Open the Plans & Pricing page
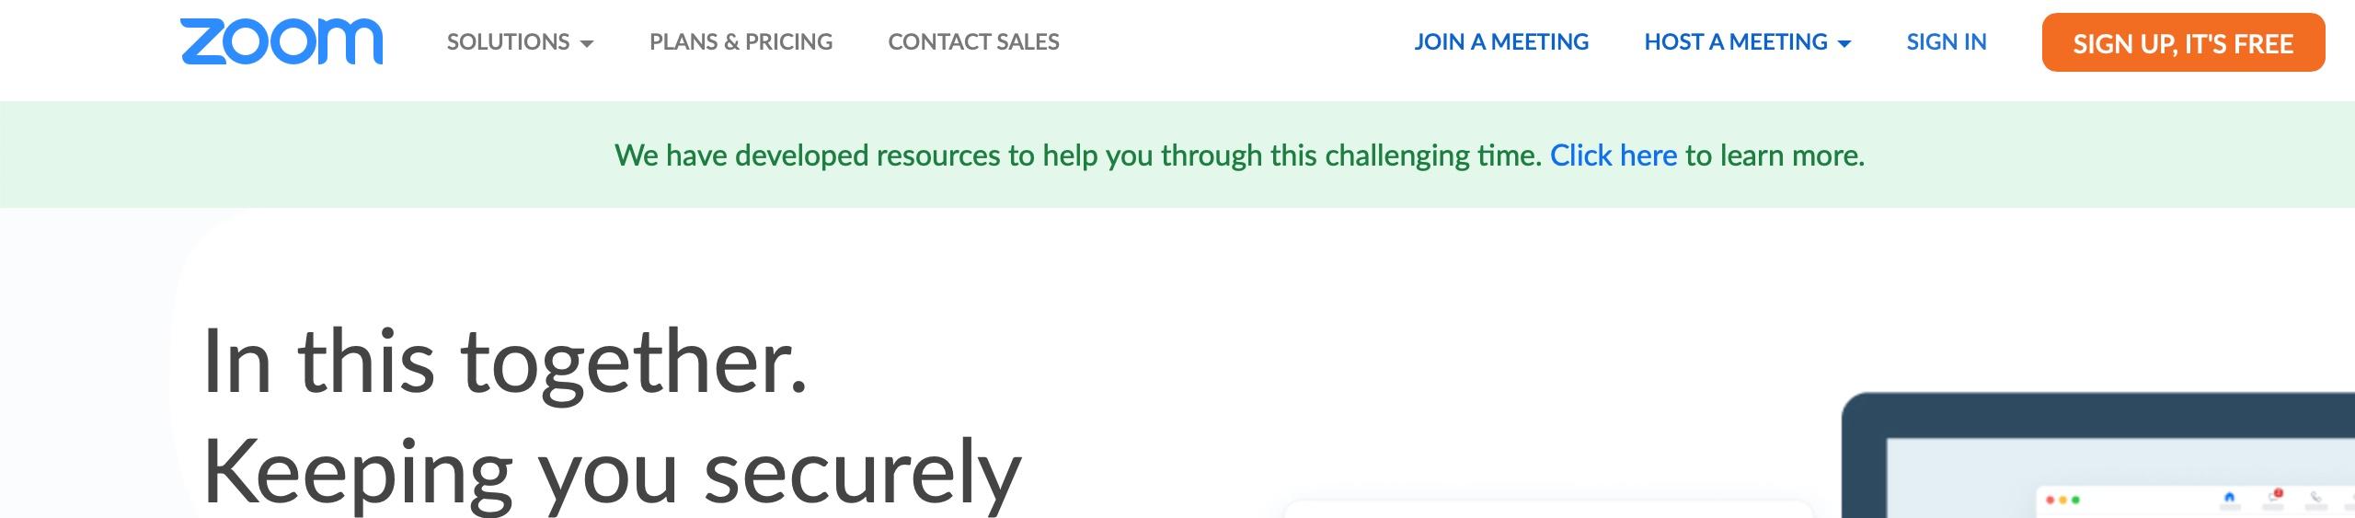Image resolution: width=2355 pixels, height=518 pixels. 741,42
